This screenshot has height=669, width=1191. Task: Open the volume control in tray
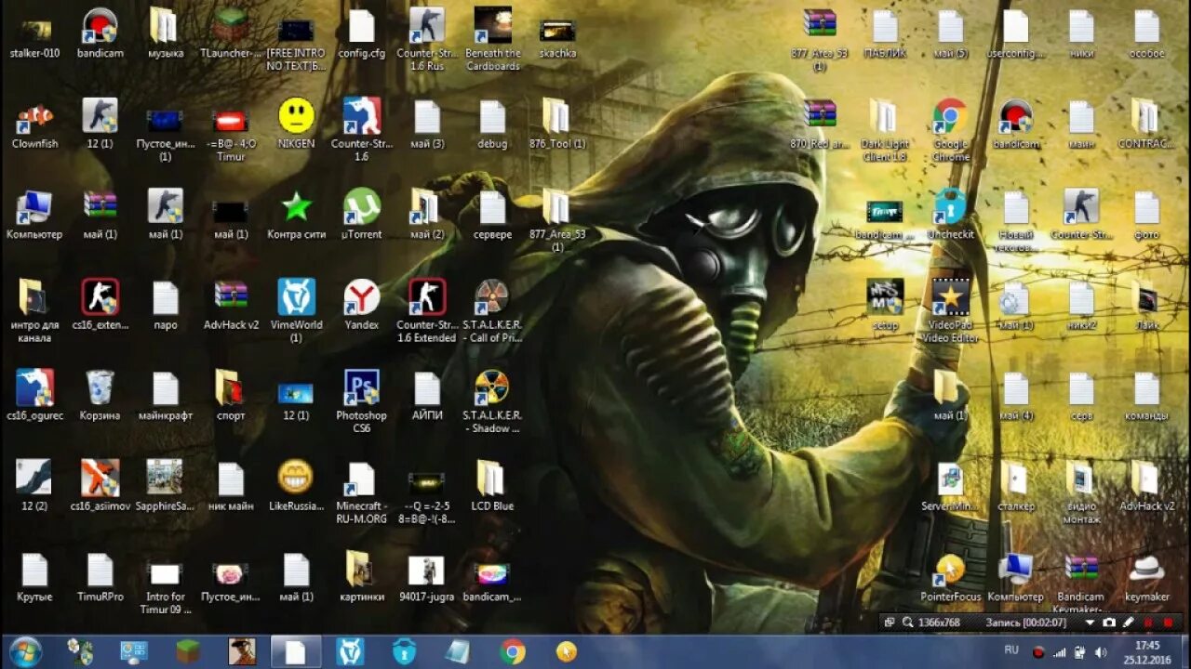pyautogui.click(x=1101, y=651)
